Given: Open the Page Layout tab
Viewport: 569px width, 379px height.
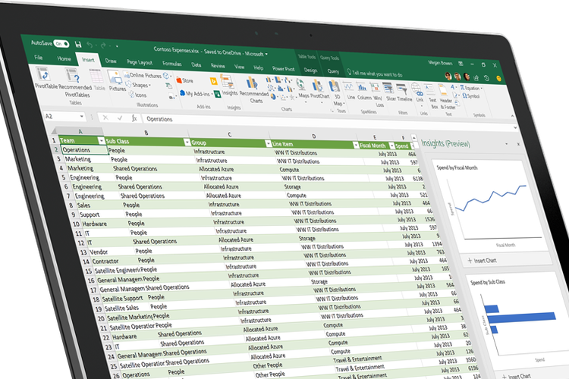Looking at the screenshot, I should [x=140, y=62].
